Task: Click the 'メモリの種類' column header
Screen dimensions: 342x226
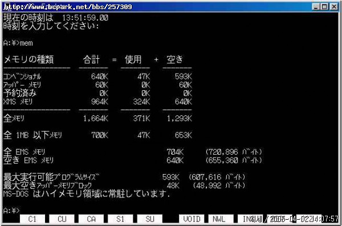Action: 28,59
